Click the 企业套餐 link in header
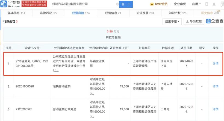Image resolution: width=224 pixels, height=121 pixels. pos(180,4)
